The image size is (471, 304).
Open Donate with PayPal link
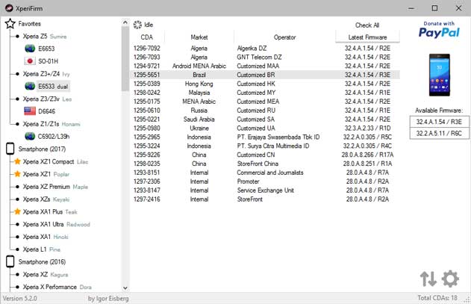[439, 29]
